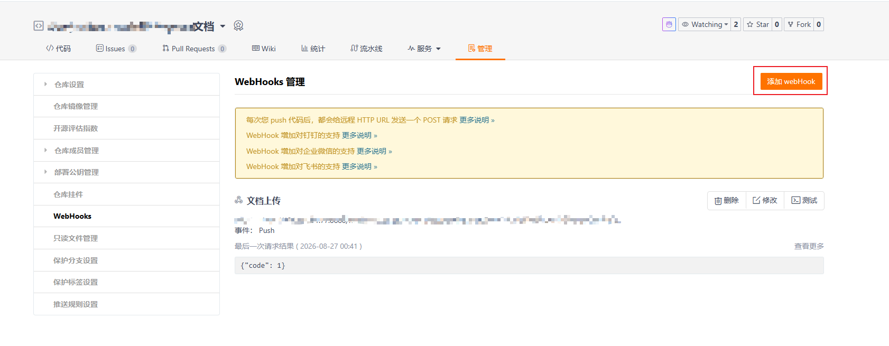Open 更多说明 link for 飞书 support
The image size is (889, 346).
(x=359, y=166)
